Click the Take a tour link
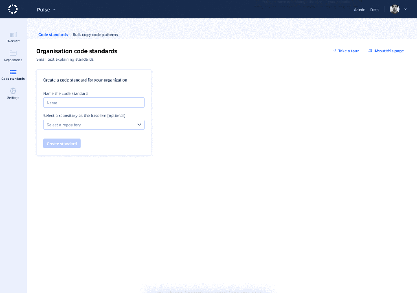Image resolution: width=417 pixels, height=293 pixels. 348,51
